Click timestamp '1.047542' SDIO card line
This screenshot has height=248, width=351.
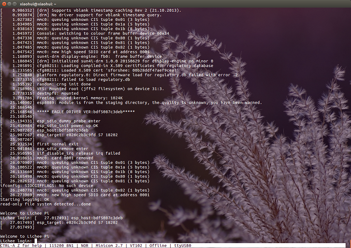(75, 52)
